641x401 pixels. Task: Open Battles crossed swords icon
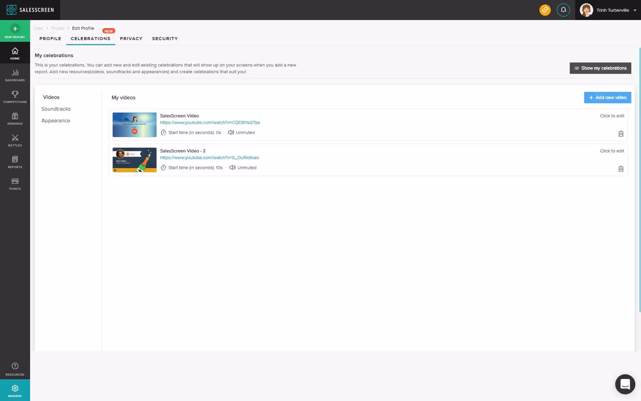pos(15,140)
